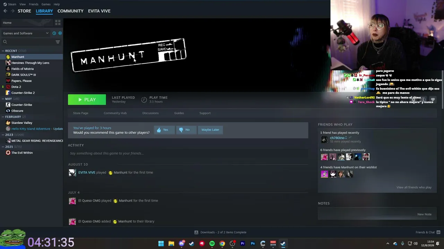Image resolution: width=444 pixels, height=249 pixels.
Task: Open Spotify from the taskbar
Action: 212,243
